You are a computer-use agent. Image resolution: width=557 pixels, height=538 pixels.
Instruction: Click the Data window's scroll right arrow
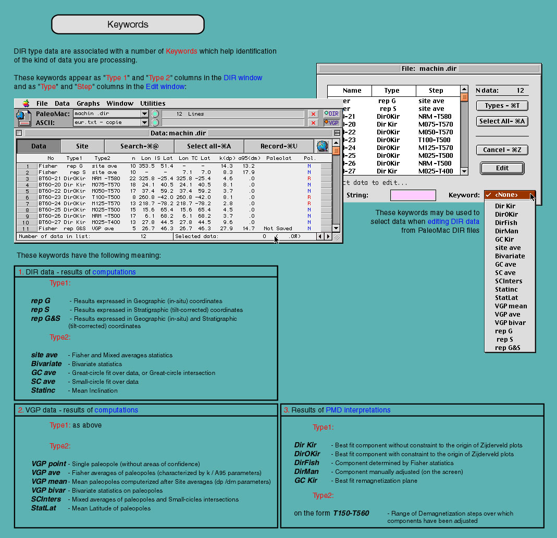click(x=328, y=236)
